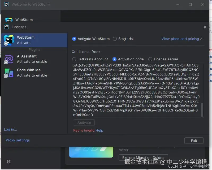
Task: Click the disabled Activate button
Action: pyautogui.click(x=84, y=123)
